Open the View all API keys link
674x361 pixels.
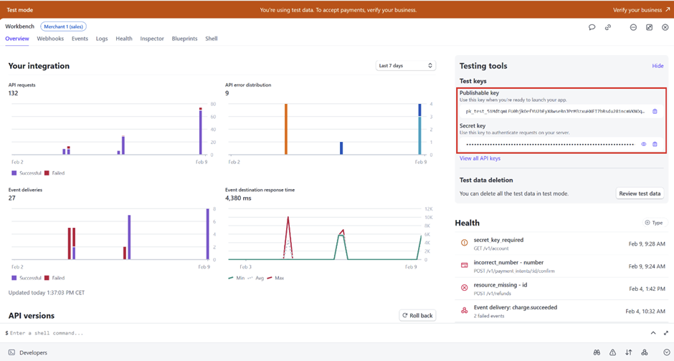pos(480,158)
